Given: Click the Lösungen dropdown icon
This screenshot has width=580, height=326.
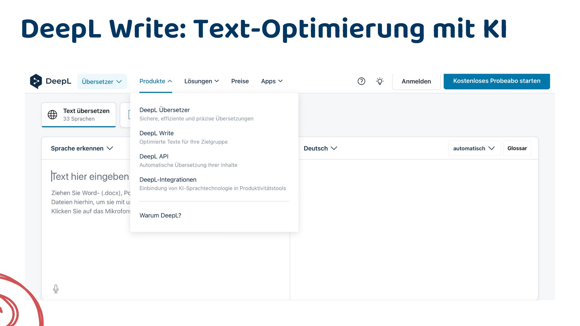Looking at the screenshot, I should pos(217,81).
